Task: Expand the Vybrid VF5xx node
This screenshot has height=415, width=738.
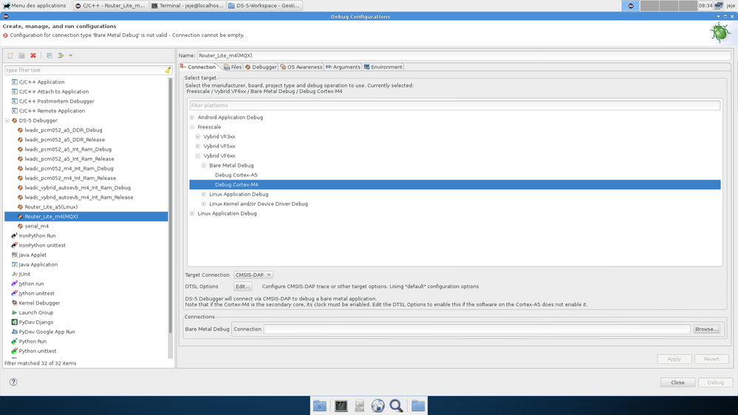Action: click(198, 146)
